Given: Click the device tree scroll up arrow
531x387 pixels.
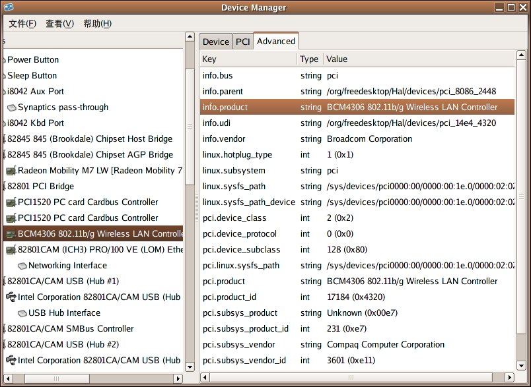Looking at the screenshot, I should coord(190,36).
